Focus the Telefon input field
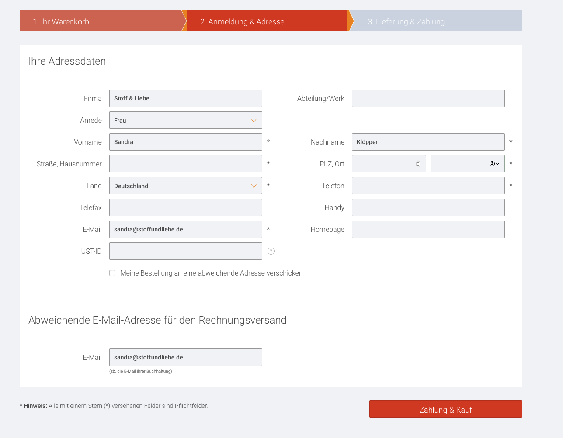The width and height of the screenshot is (563, 438). pyautogui.click(x=428, y=186)
